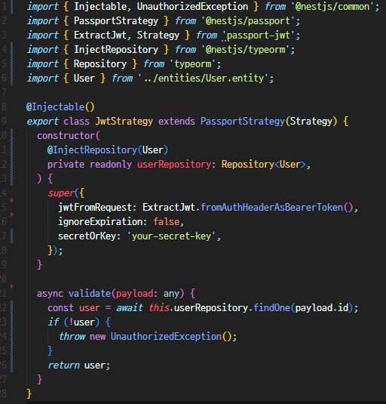This screenshot has height=404, width=386.
Task: Click the 'const' keyword
Action: [x=60, y=308]
